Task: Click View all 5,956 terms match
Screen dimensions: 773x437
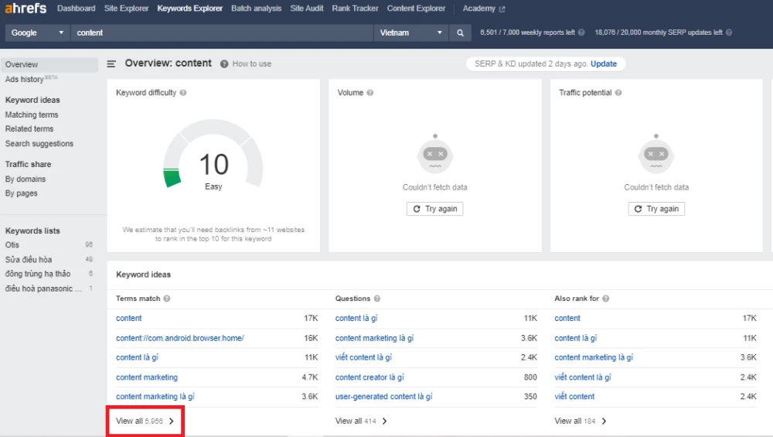Action: pyautogui.click(x=145, y=421)
